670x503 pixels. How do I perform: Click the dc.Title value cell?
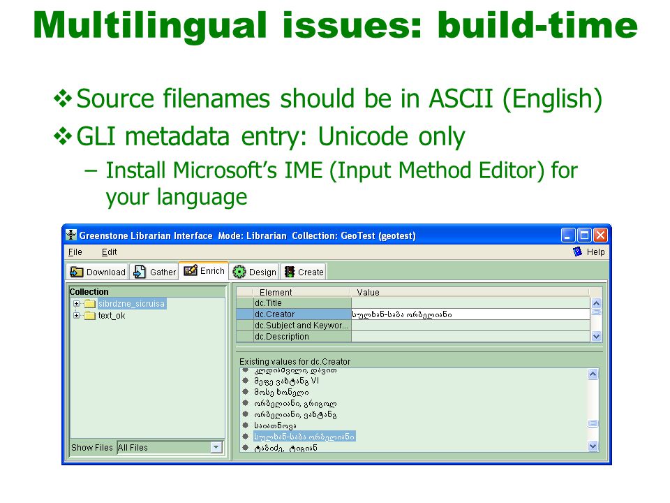click(470, 302)
